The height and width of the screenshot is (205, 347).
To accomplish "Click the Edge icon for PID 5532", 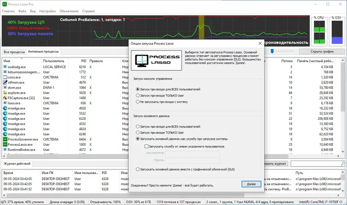I will tap(5, 113).
